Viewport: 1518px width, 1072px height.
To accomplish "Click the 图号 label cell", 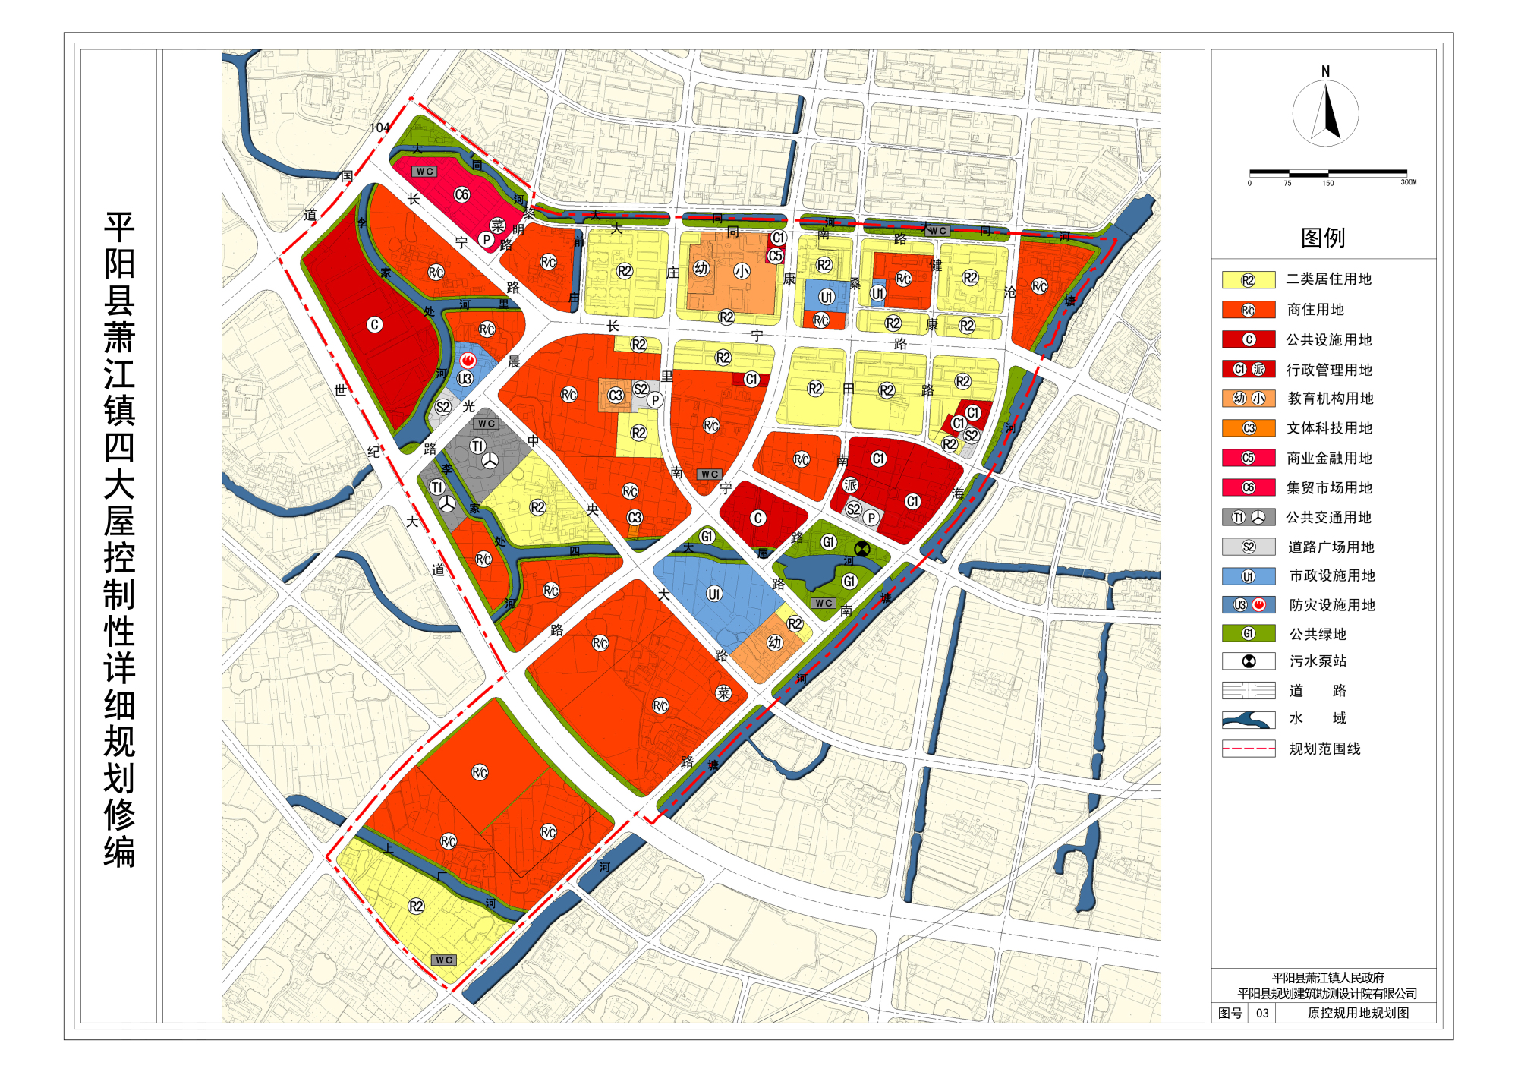I will click(x=1230, y=1013).
